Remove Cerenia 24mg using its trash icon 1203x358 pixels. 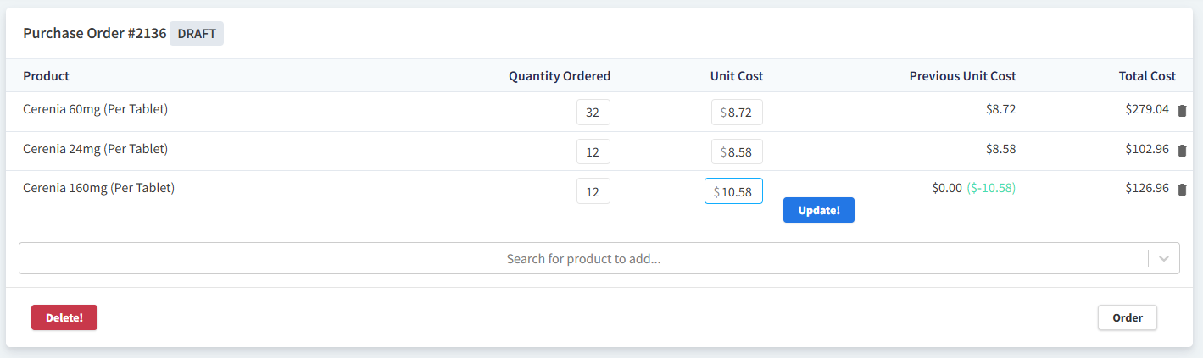tap(1182, 150)
